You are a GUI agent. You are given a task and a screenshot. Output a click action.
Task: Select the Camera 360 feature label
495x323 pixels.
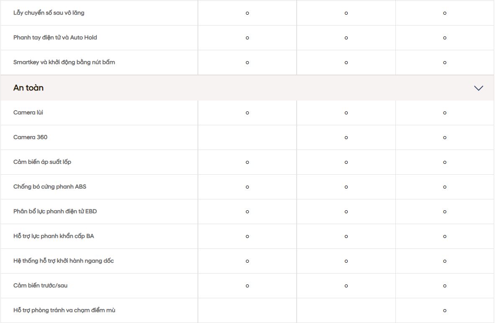click(x=30, y=137)
